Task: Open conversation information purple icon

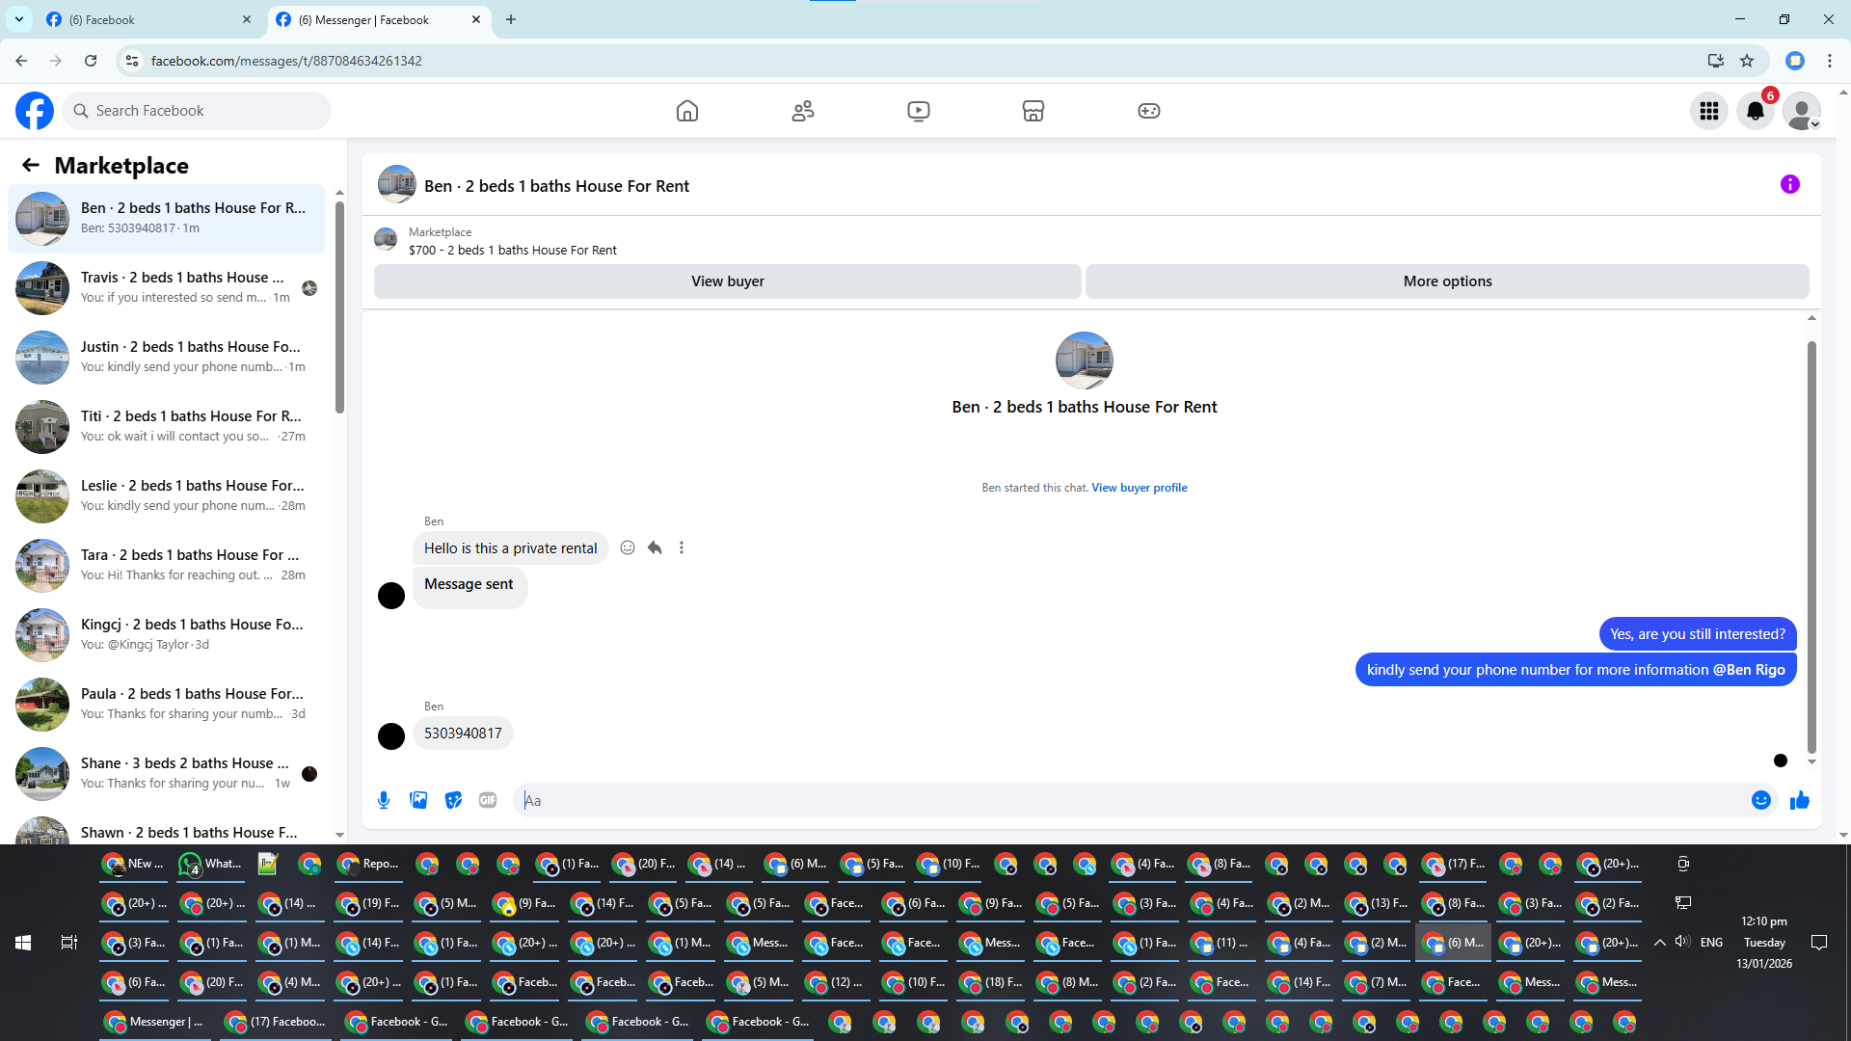Action: pyautogui.click(x=1789, y=184)
